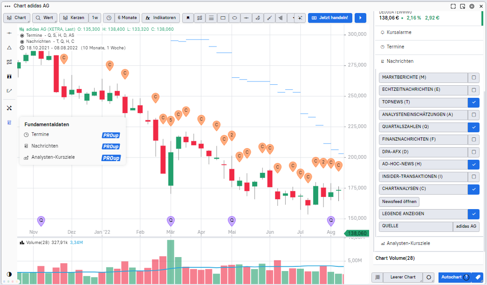The width and height of the screenshot is (487, 285).
Task: Disable the CHARTANALYSEN (C) checkbox
Action: (473, 190)
